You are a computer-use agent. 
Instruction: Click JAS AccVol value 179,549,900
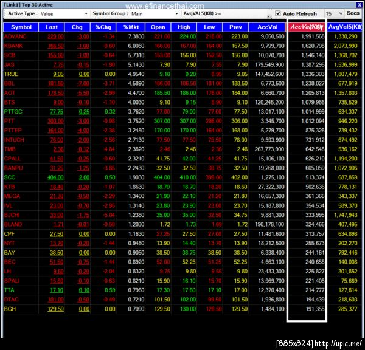[269, 64]
